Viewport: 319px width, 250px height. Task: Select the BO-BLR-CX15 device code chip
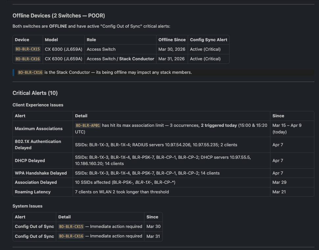pos(28,49)
